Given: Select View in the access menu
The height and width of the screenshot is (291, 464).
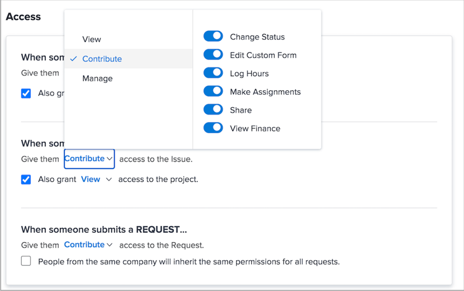Looking at the screenshot, I should point(92,39).
